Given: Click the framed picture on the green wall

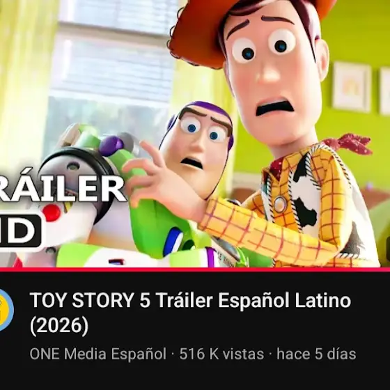Looking at the screenshot, I should pyautogui.click(x=352, y=86).
